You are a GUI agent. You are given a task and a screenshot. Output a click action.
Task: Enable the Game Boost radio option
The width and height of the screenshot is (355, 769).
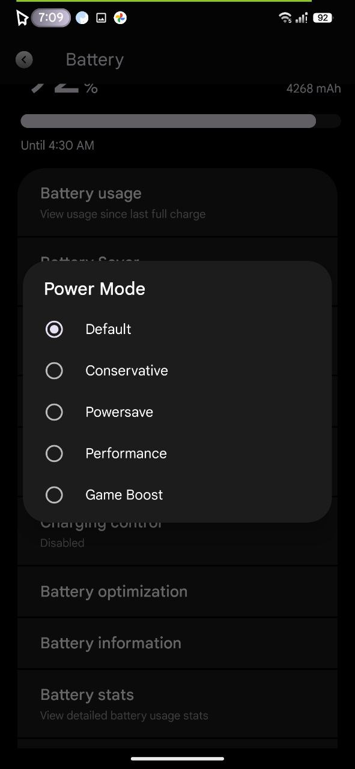click(54, 495)
